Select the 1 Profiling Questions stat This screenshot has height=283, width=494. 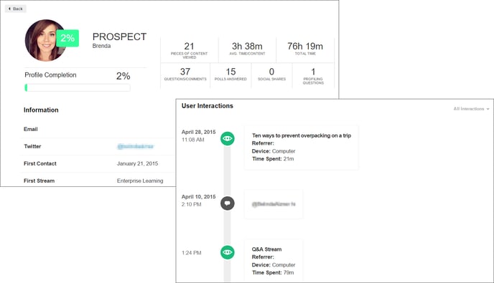click(313, 75)
